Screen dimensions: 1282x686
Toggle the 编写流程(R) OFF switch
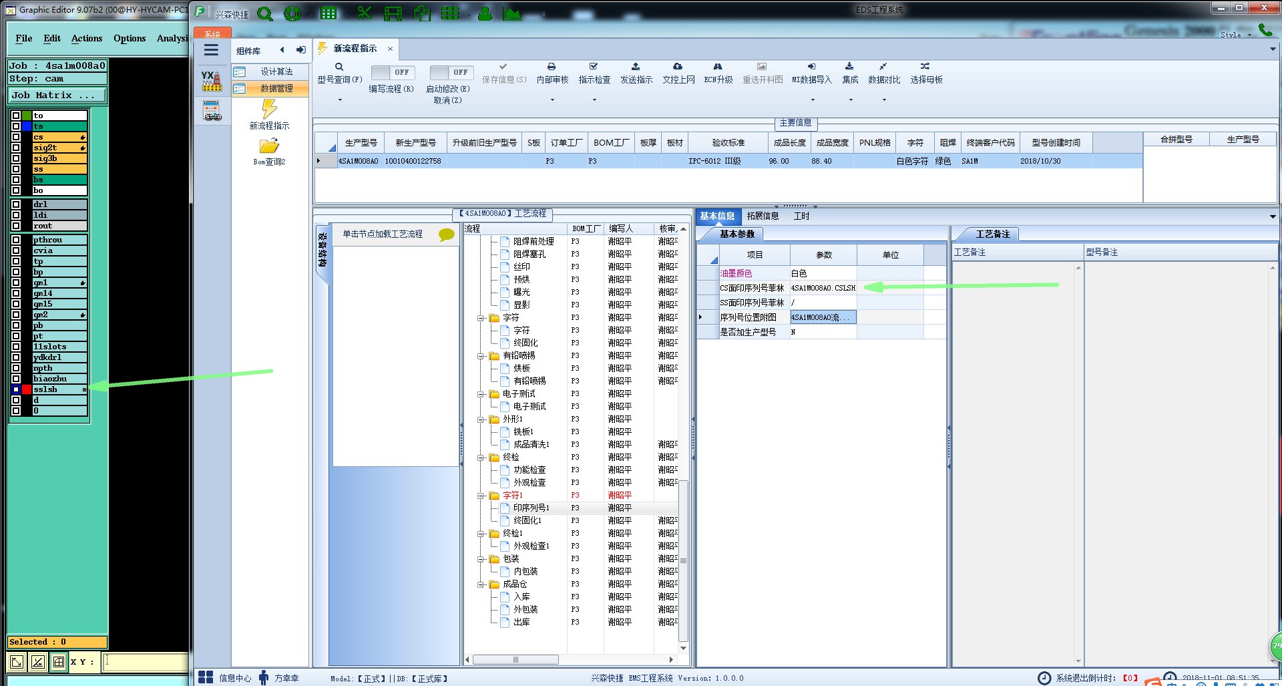point(392,72)
